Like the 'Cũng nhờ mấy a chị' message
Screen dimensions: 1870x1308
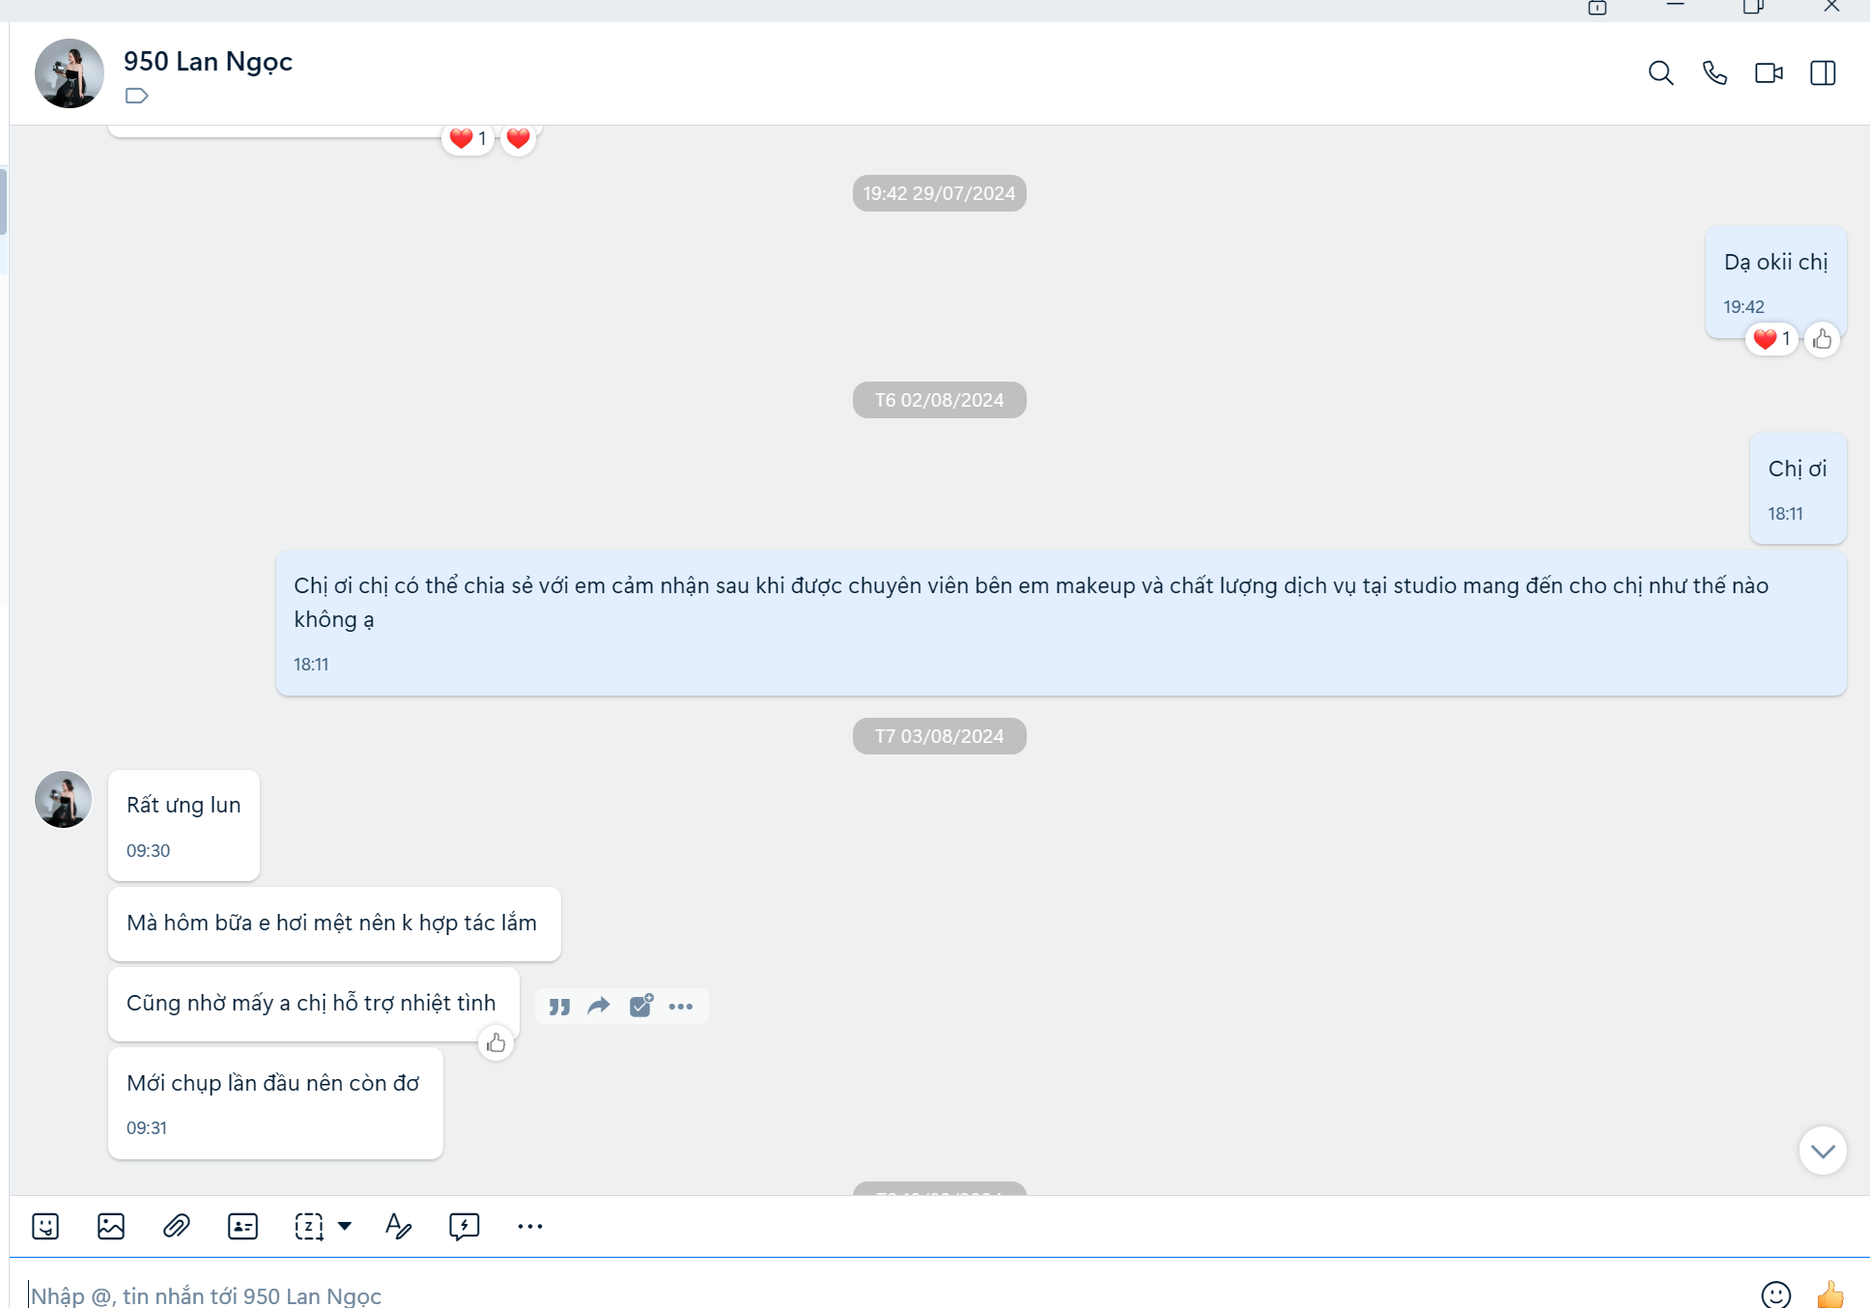point(496,1043)
